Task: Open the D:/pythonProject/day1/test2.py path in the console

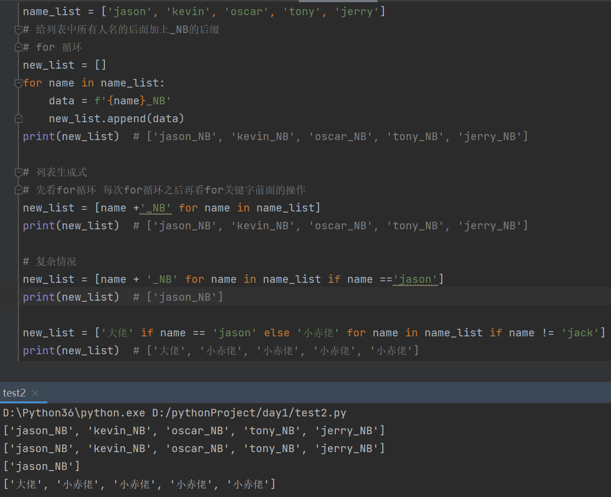Action: pos(249,413)
